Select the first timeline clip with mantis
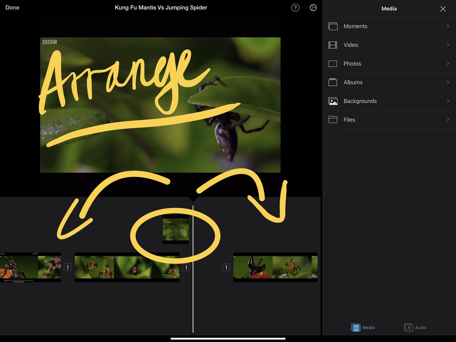 [30, 267]
